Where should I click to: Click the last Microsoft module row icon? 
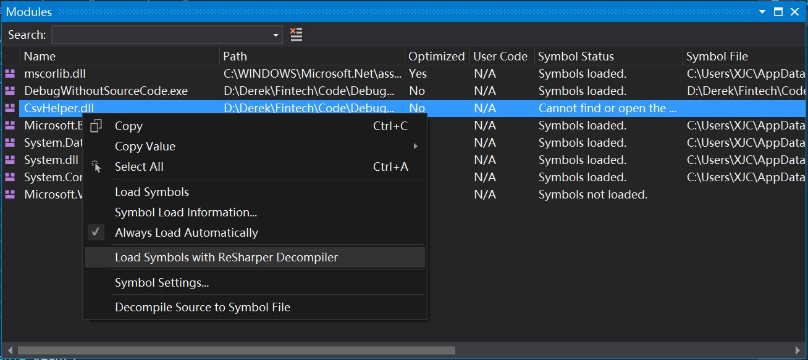click(10, 194)
